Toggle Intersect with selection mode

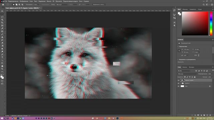22,4
